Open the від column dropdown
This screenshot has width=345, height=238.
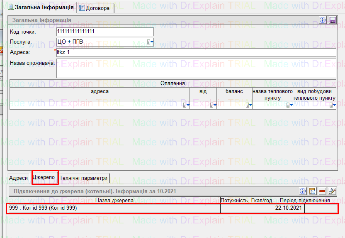(213, 106)
